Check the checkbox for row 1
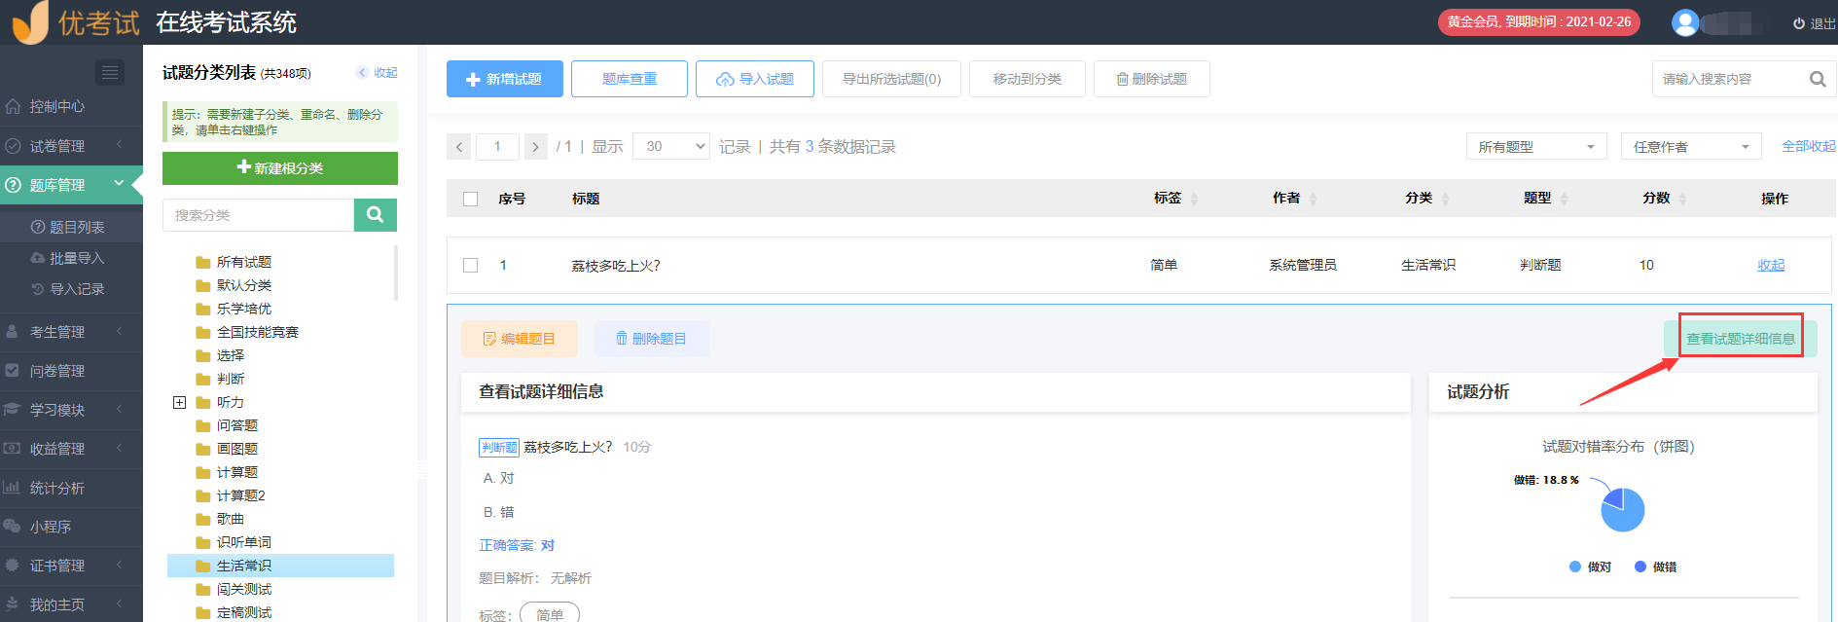This screenshot has width=1838, height=622. pos(471,265)
